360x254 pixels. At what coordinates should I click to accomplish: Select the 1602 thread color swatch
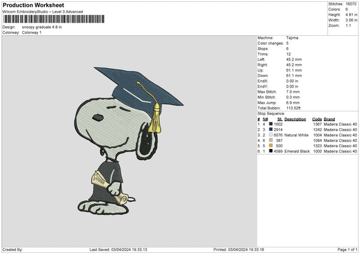click(271, 124)
